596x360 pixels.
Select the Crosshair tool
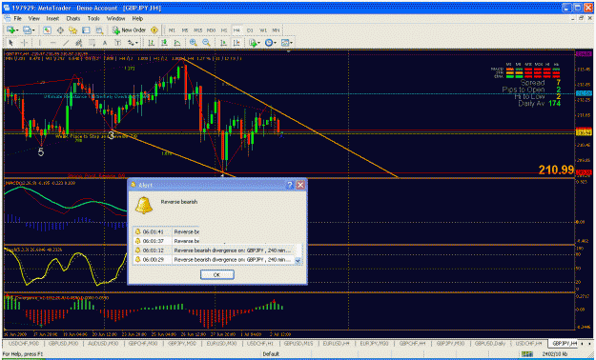(x=24, y=43)
